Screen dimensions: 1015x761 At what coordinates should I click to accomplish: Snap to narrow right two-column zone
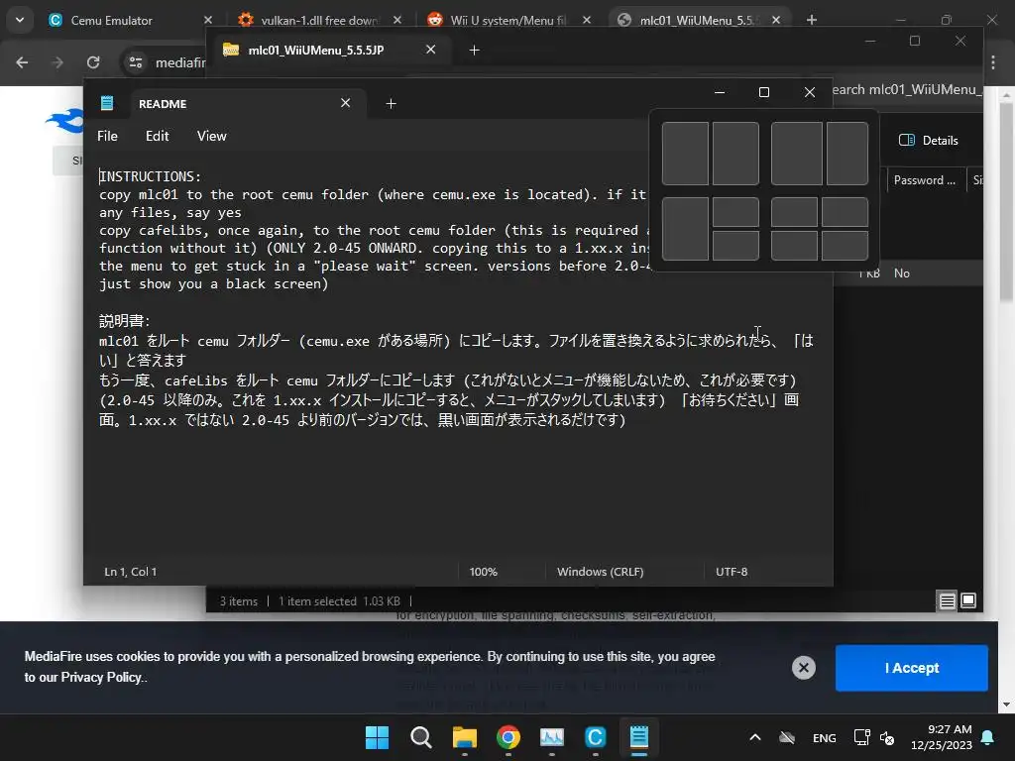pos(847,154)
